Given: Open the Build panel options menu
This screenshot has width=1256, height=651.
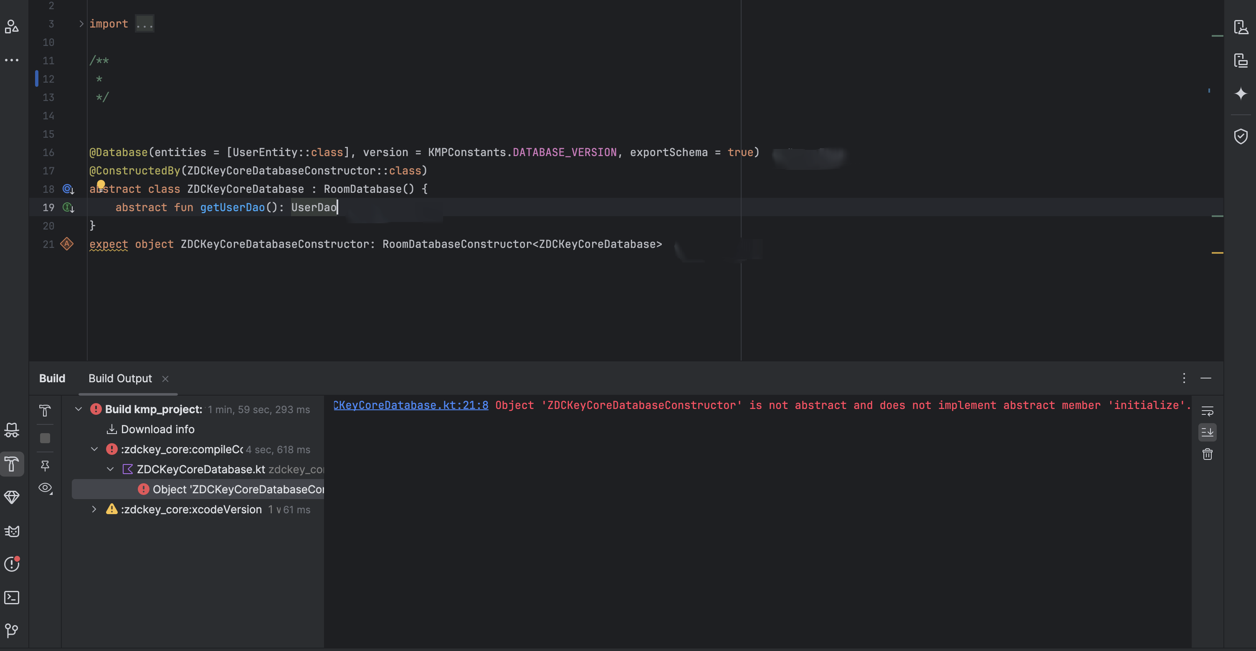Looking at the screenshot, I should click(1184, 378).
